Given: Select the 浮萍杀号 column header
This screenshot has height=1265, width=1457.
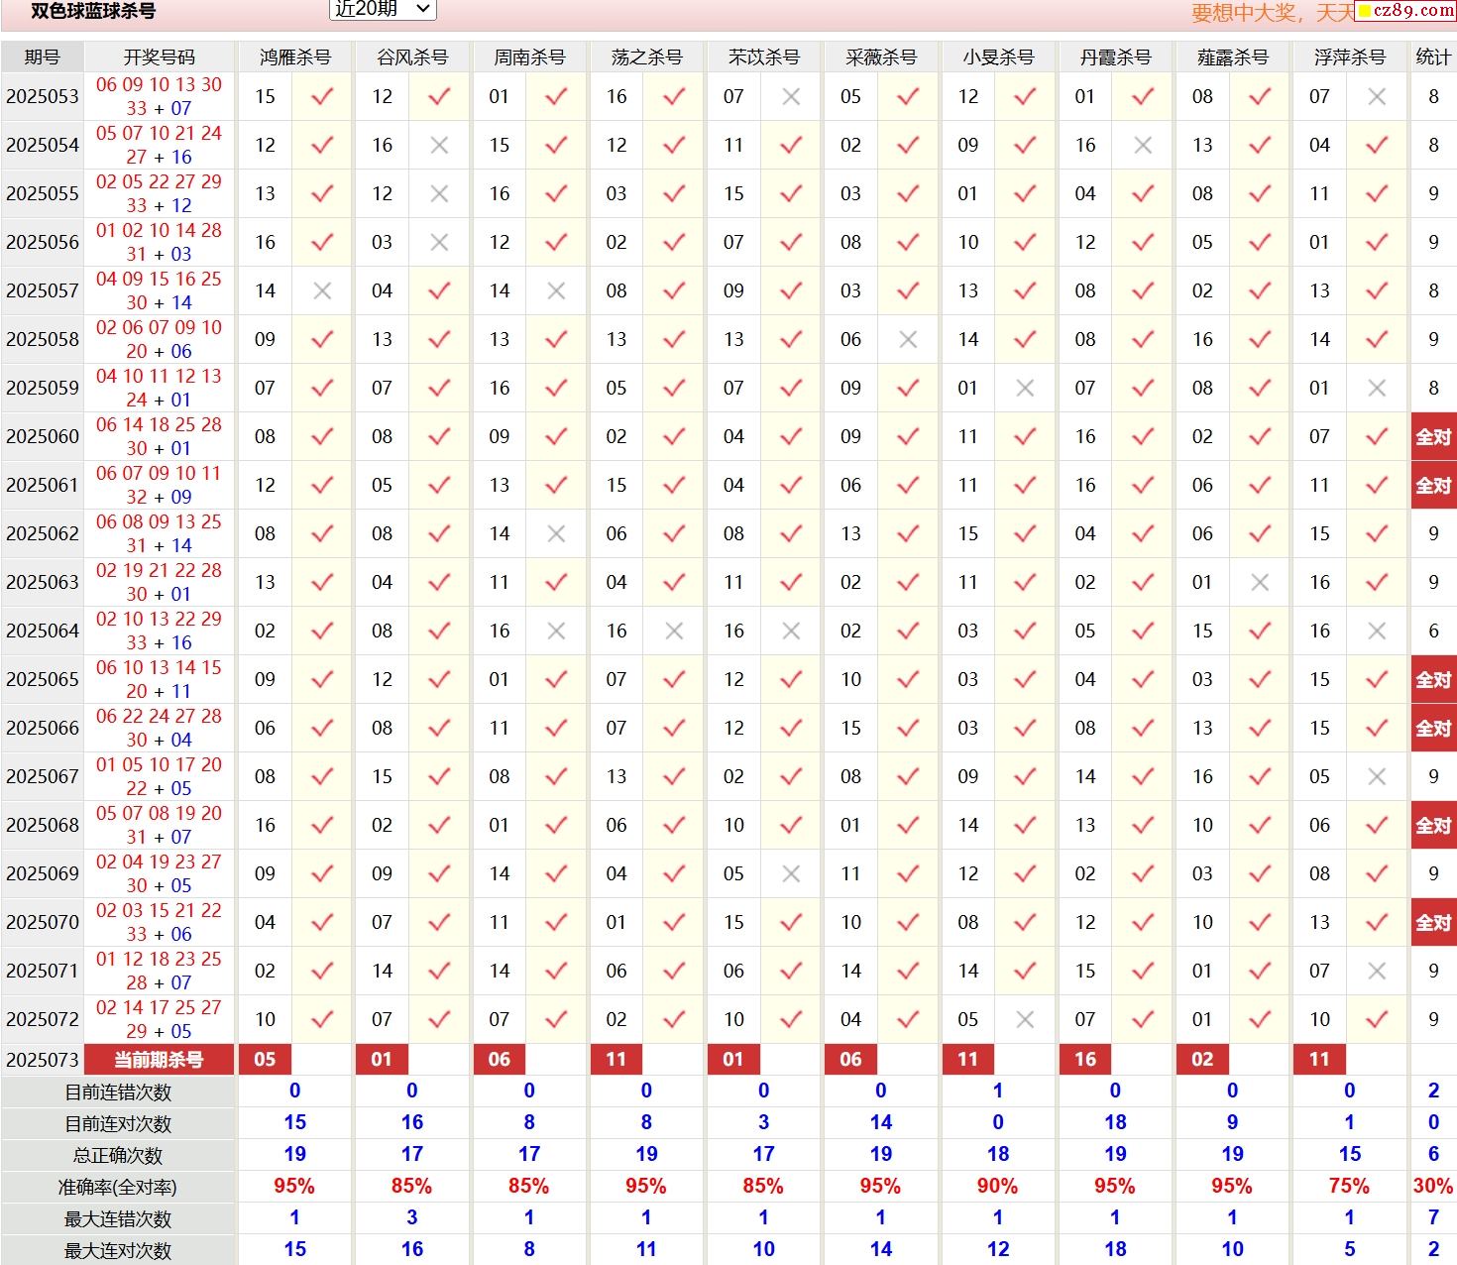Looking at the screenshot, I should click(x=1349, y=57).
